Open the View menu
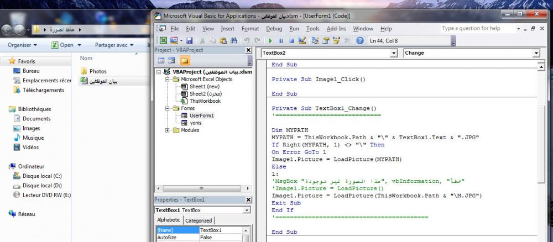 point(208,29)
